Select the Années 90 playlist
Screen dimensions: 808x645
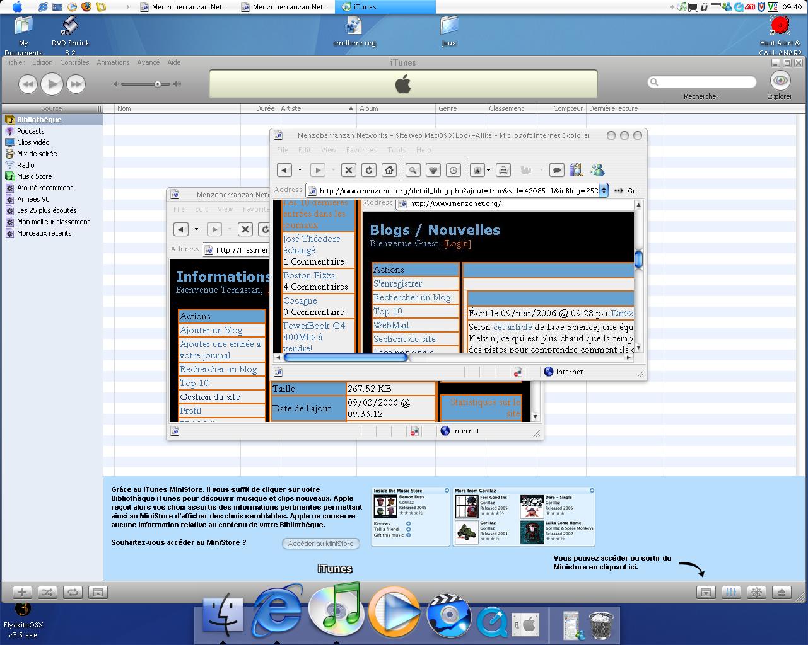tap(52, 199)
